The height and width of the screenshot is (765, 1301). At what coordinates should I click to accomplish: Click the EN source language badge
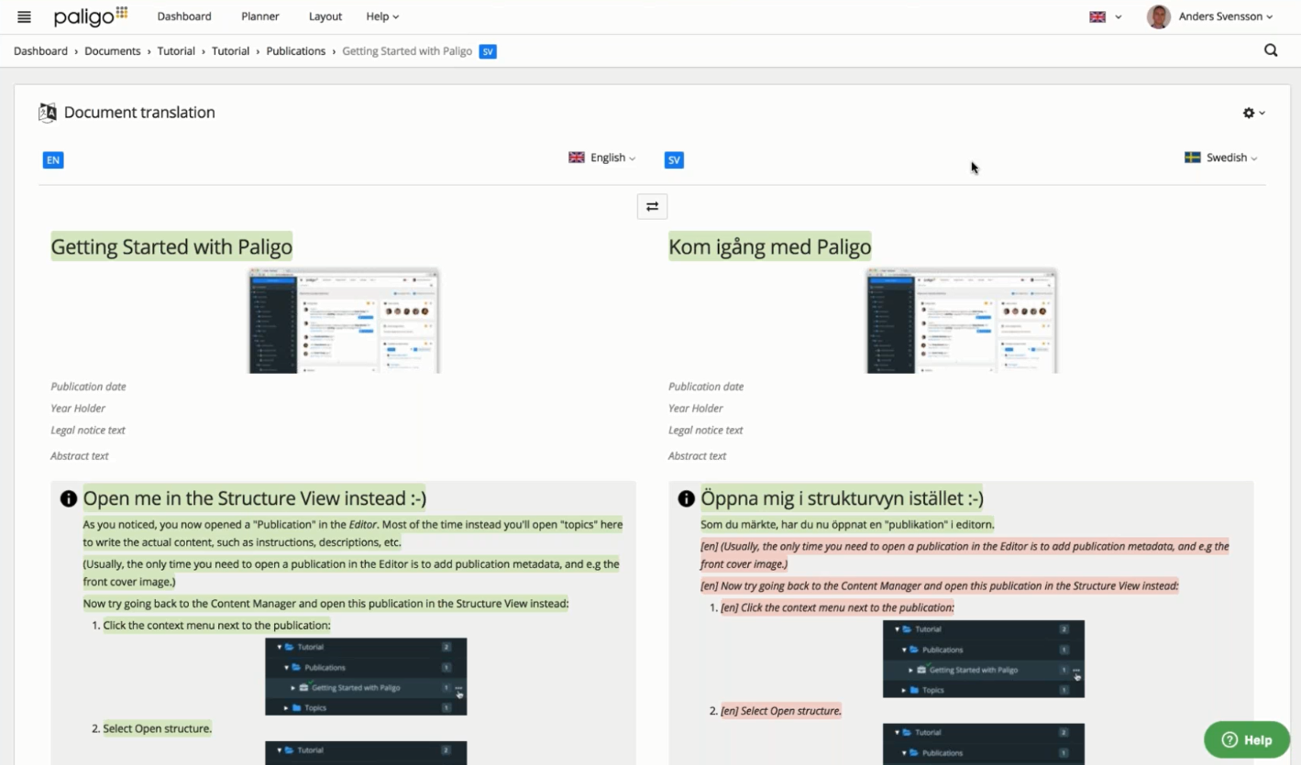coord(53,160)
